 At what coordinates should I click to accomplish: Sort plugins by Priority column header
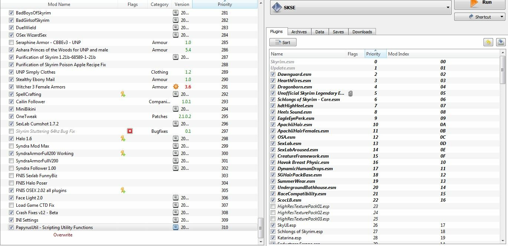pyautogui.click(x=376, y=54)
